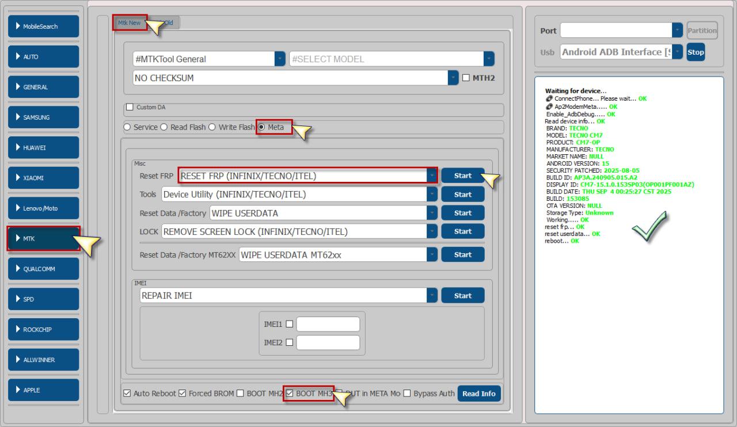The width and height of the screenshot is (737, 427).
Task: Open the HUAWEI sidebar module
Action: point(43,148)
